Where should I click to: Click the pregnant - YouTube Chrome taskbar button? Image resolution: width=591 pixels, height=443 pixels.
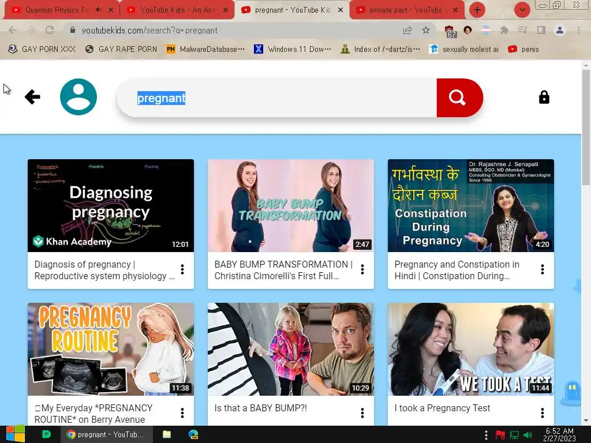pyautogui.click(x=106, y=434)
